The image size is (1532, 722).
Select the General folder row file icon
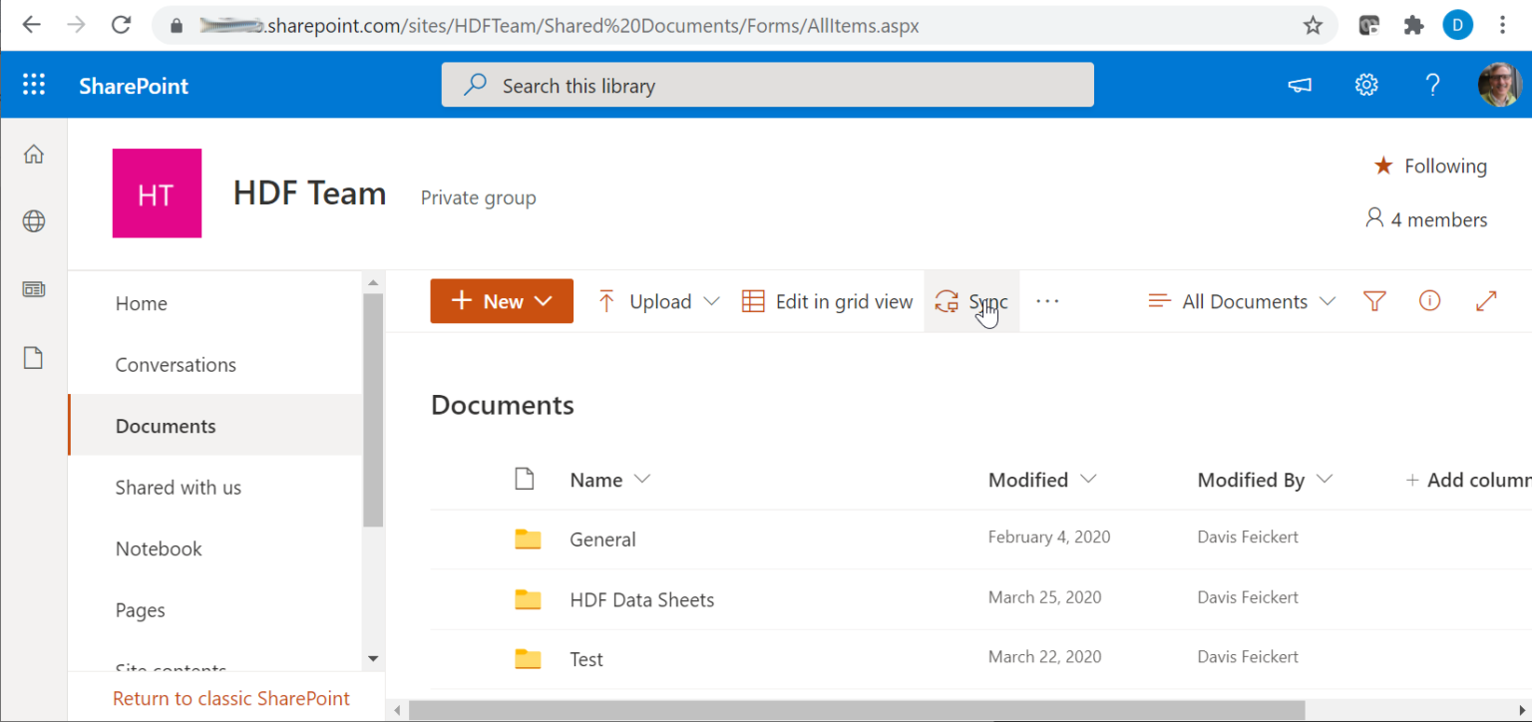[x=528, y=539]
